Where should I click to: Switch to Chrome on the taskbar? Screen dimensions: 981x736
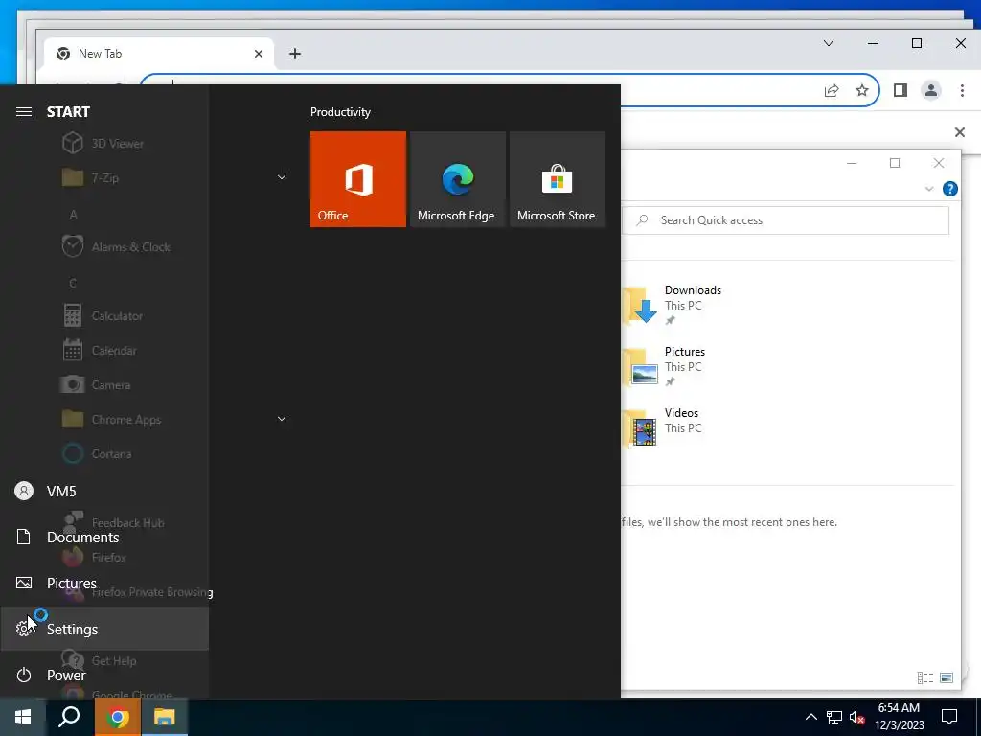[x=118, y=717]
